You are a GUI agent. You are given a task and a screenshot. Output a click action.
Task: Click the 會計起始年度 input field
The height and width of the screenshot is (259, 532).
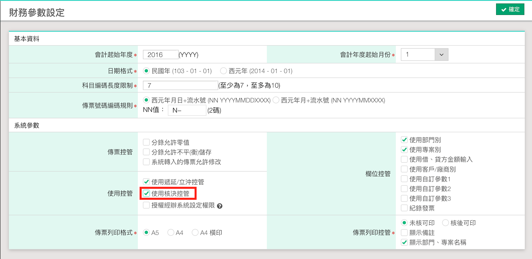click(x=160, y=55)
